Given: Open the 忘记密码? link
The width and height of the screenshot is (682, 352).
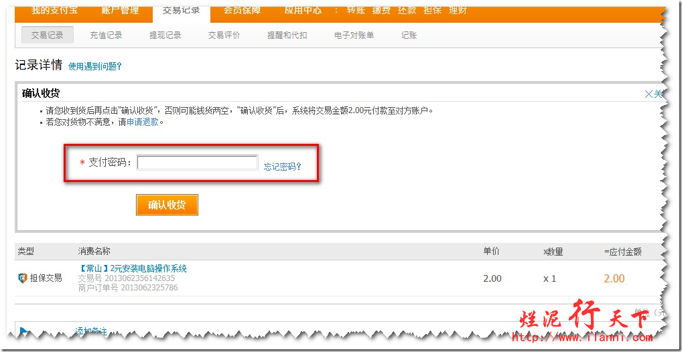Looking at the screenshot, I should [282, 167].
